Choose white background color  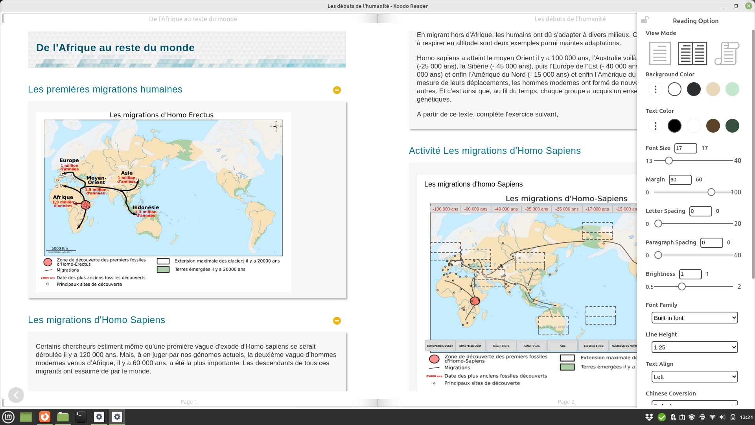(x=674, y=89)
